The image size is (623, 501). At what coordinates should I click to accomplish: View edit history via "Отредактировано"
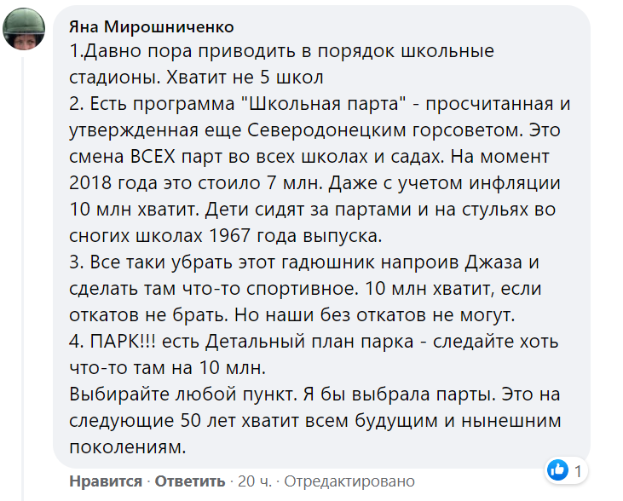[349, 481]
